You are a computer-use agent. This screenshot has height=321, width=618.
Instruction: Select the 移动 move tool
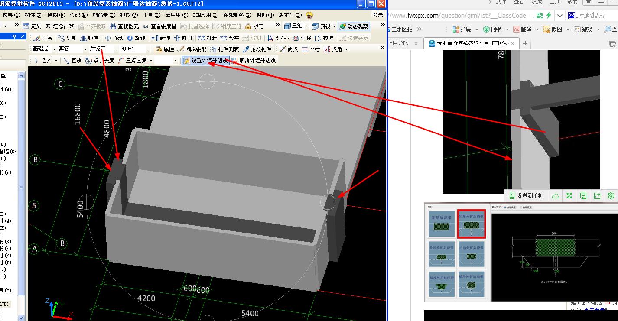click(x=114, y=38)
